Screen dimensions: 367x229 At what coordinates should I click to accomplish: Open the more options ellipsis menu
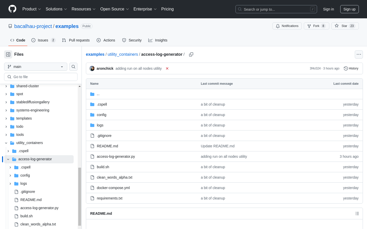click(x=359, y=54)
